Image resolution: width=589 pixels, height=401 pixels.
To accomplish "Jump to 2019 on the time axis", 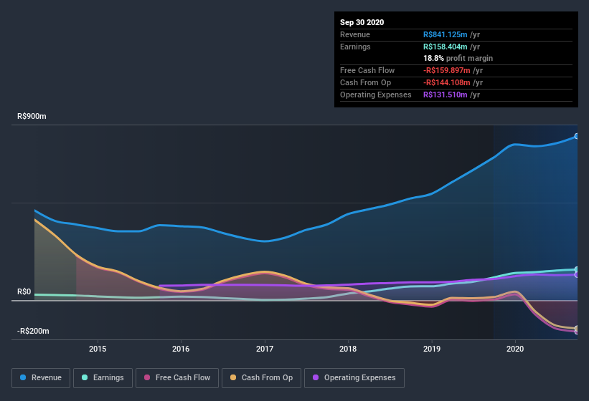I will (432, 349).
